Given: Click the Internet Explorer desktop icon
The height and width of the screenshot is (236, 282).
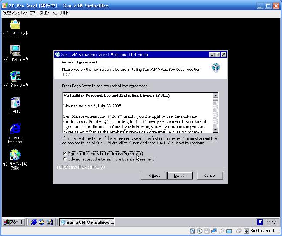Looking at the screenshot, I should 15,133.
